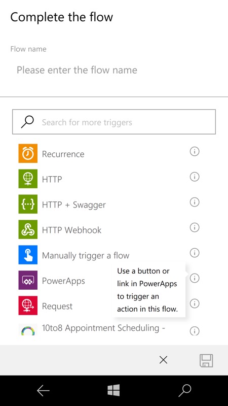Go back using the phone back arrow
This screenshot has height=406, width=228.
tap(43, 390)
